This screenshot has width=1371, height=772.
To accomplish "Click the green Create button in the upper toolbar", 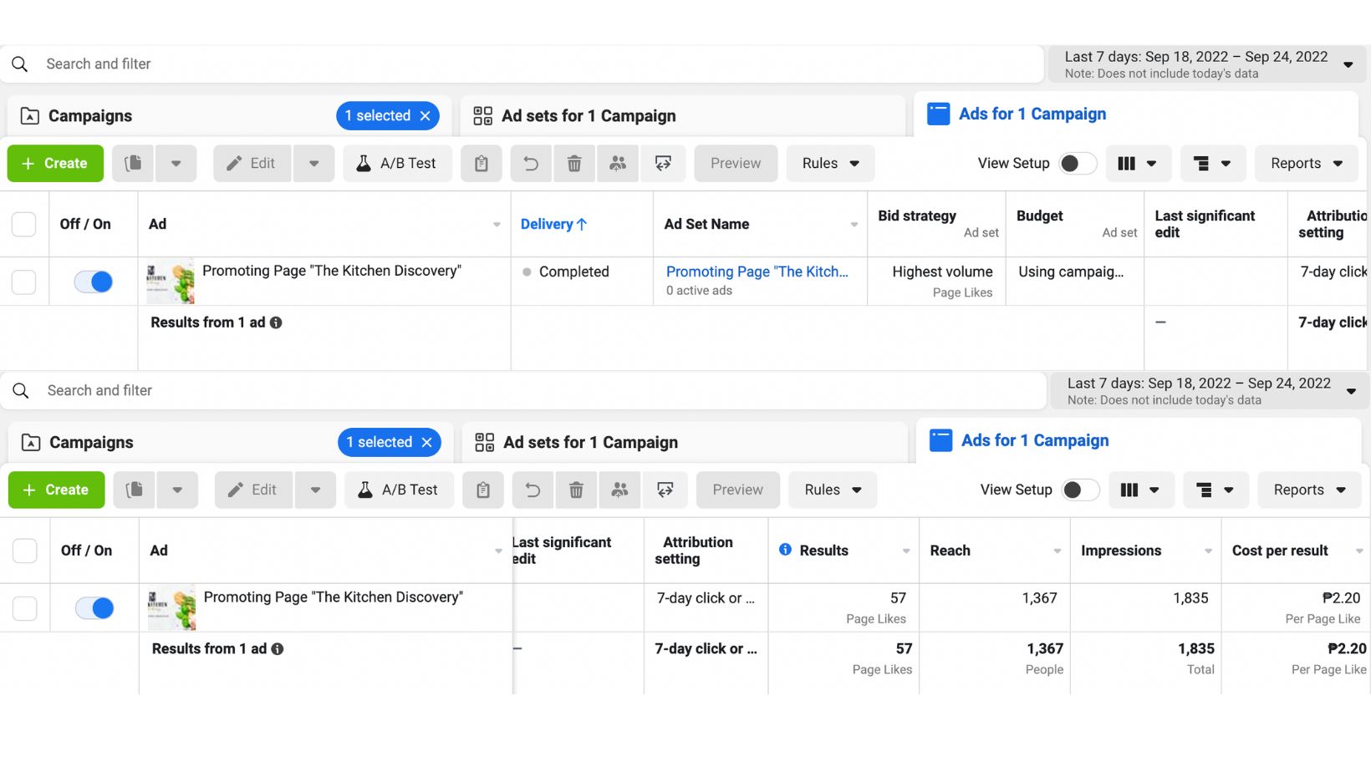I will coord(55,164).
